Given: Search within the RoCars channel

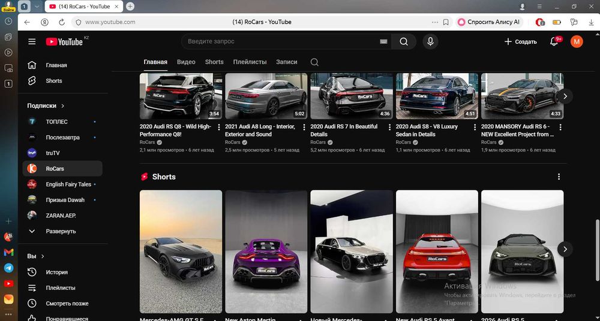Looking at the screenshot, I should 314,62.
